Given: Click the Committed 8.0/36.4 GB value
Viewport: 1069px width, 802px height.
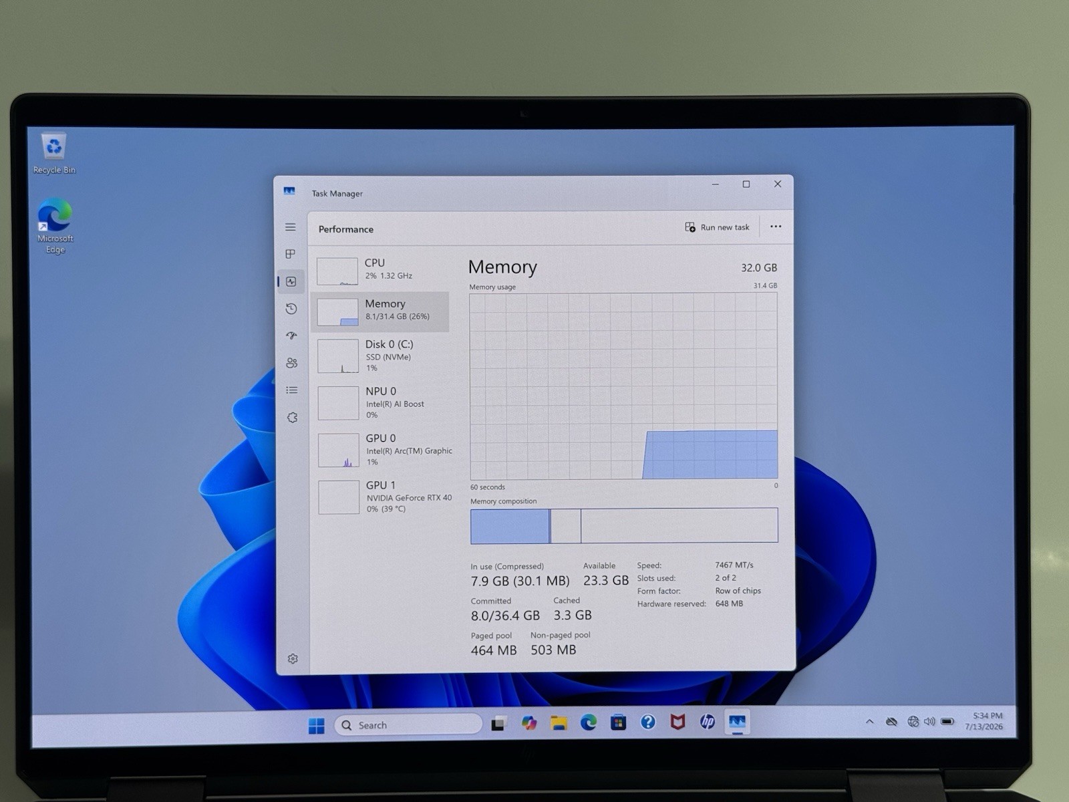Looking at the screenshot, I should (x=505, y=616).
